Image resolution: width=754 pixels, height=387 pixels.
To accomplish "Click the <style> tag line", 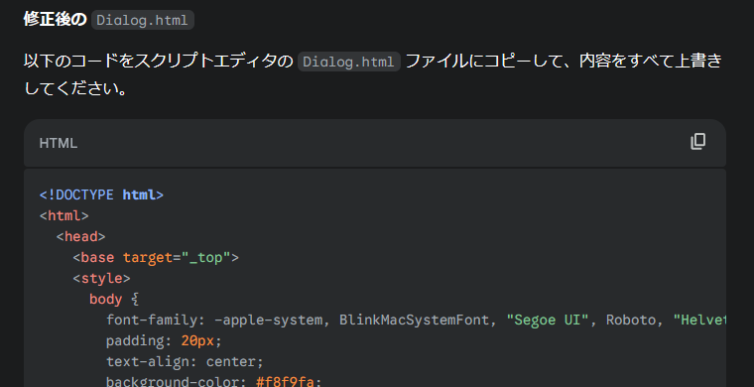I will 101,279.
